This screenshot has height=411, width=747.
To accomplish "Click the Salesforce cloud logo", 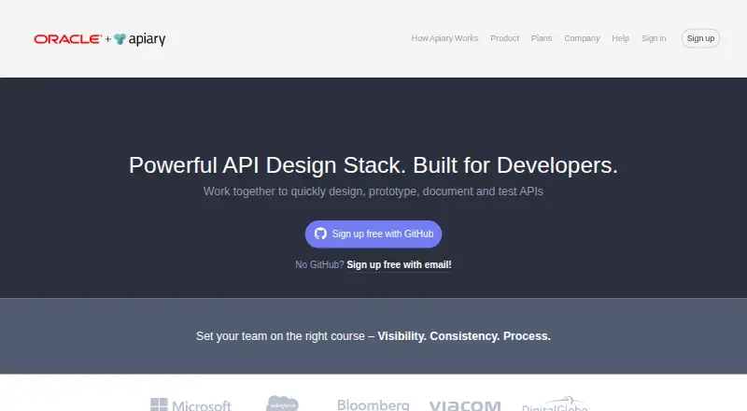I will coord(282,404).
